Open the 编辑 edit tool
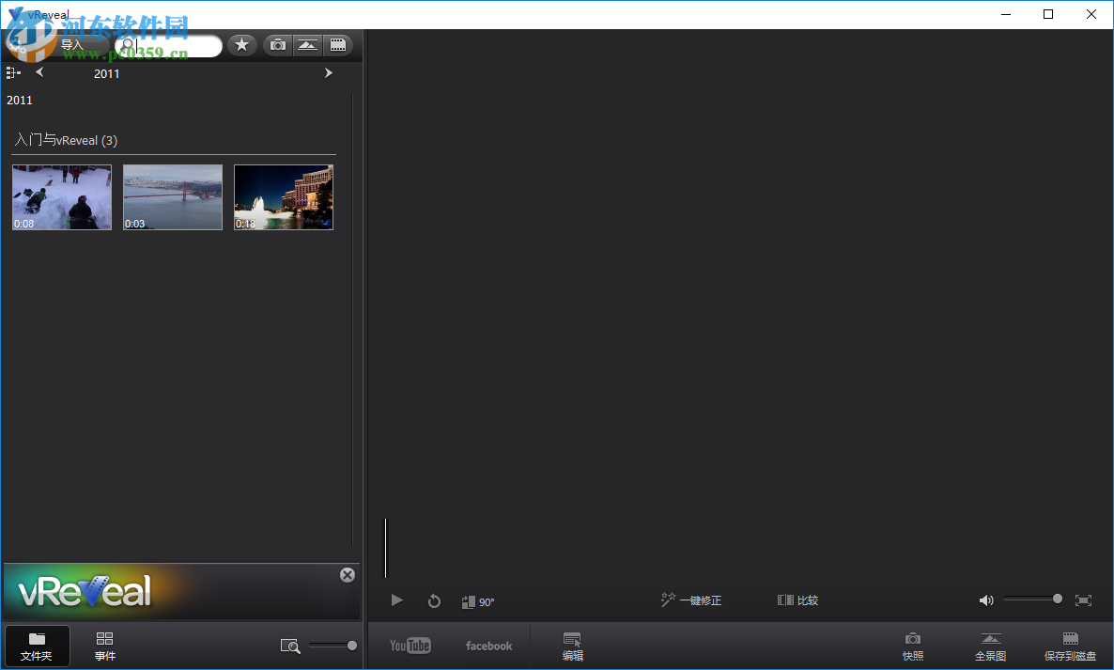1114x670 pixels. coord(573,647)
